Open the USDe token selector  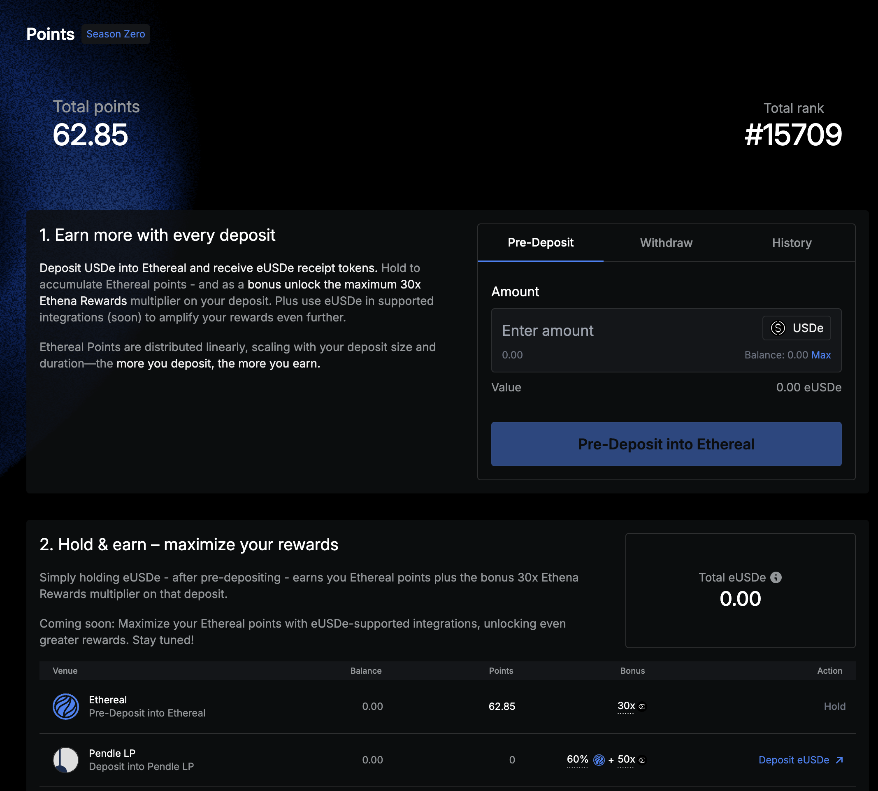[x=796, y=328]
